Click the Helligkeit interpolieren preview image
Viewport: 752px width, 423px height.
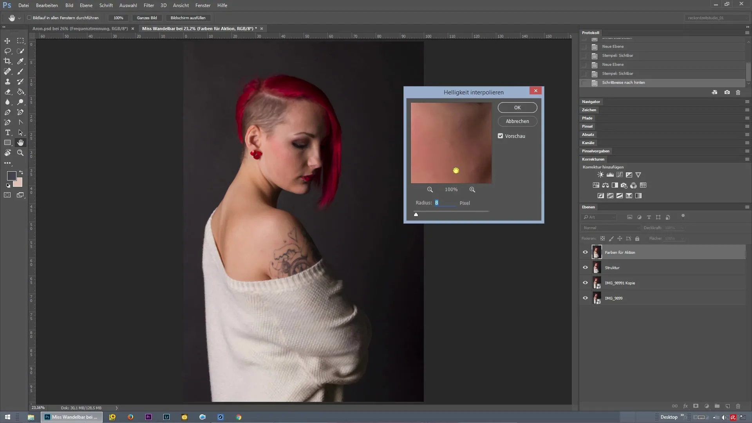[x=451, y=143]
